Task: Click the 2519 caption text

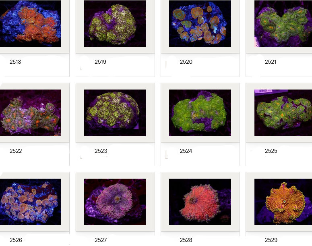Action: 100,62
